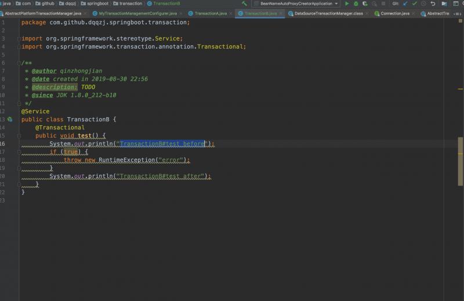Run with Coverage icon in toolbar
Image resolution: width=464 pixels, height=301 pixels.
coord(365,3)
